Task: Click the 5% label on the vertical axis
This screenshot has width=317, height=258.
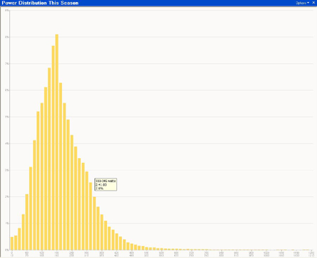Action: (7, 117)
